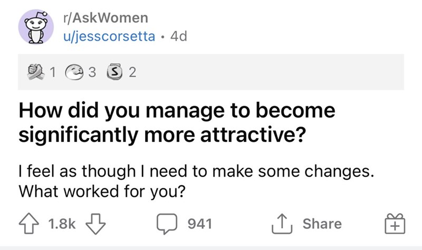
Task: Open the subreddit avatar icon
Action: coord(34,27)
